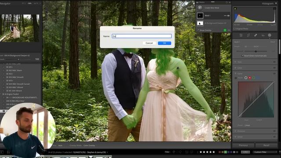281x158 pixels.
Task: Apply preset SE 004 M&C Smooth Sunset
Action: (18, 84)
